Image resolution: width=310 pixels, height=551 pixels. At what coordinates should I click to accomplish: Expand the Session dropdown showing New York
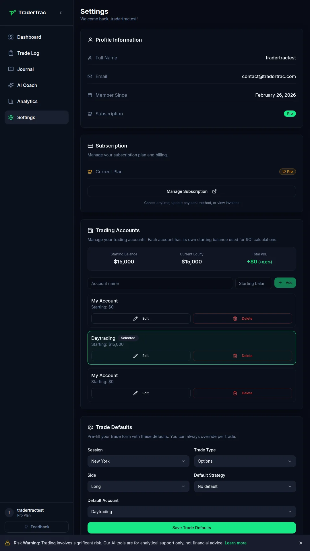coord(138,461)
